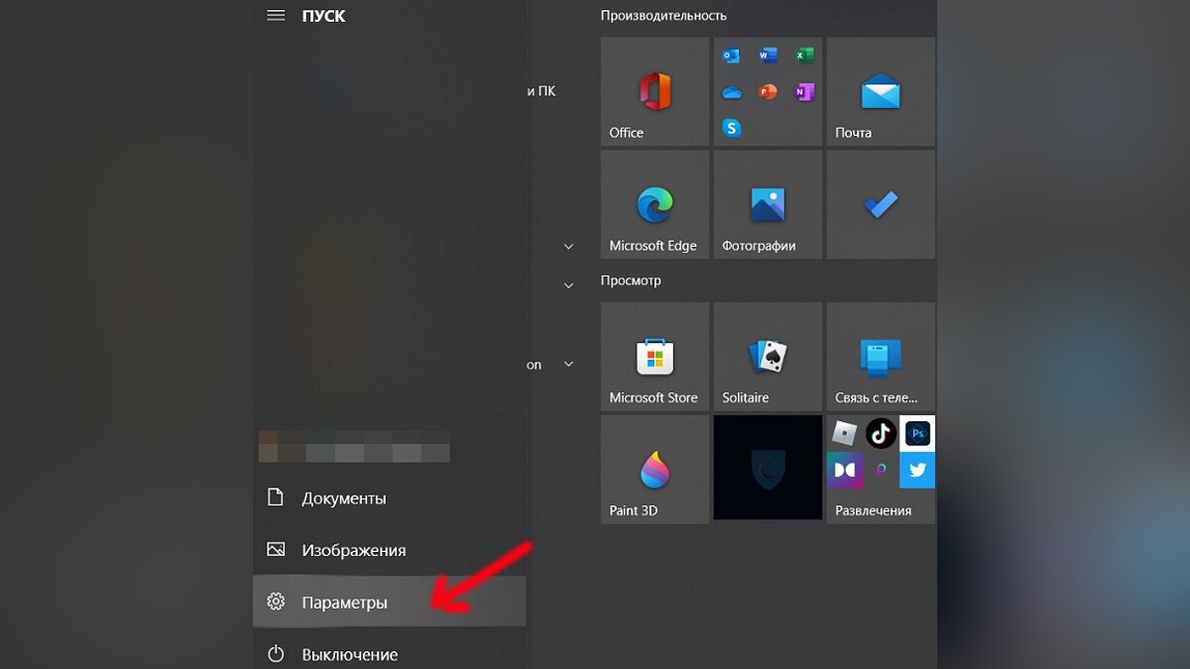Open the Office app tile
Screen dimensions: 1190x669
point(654,92)
